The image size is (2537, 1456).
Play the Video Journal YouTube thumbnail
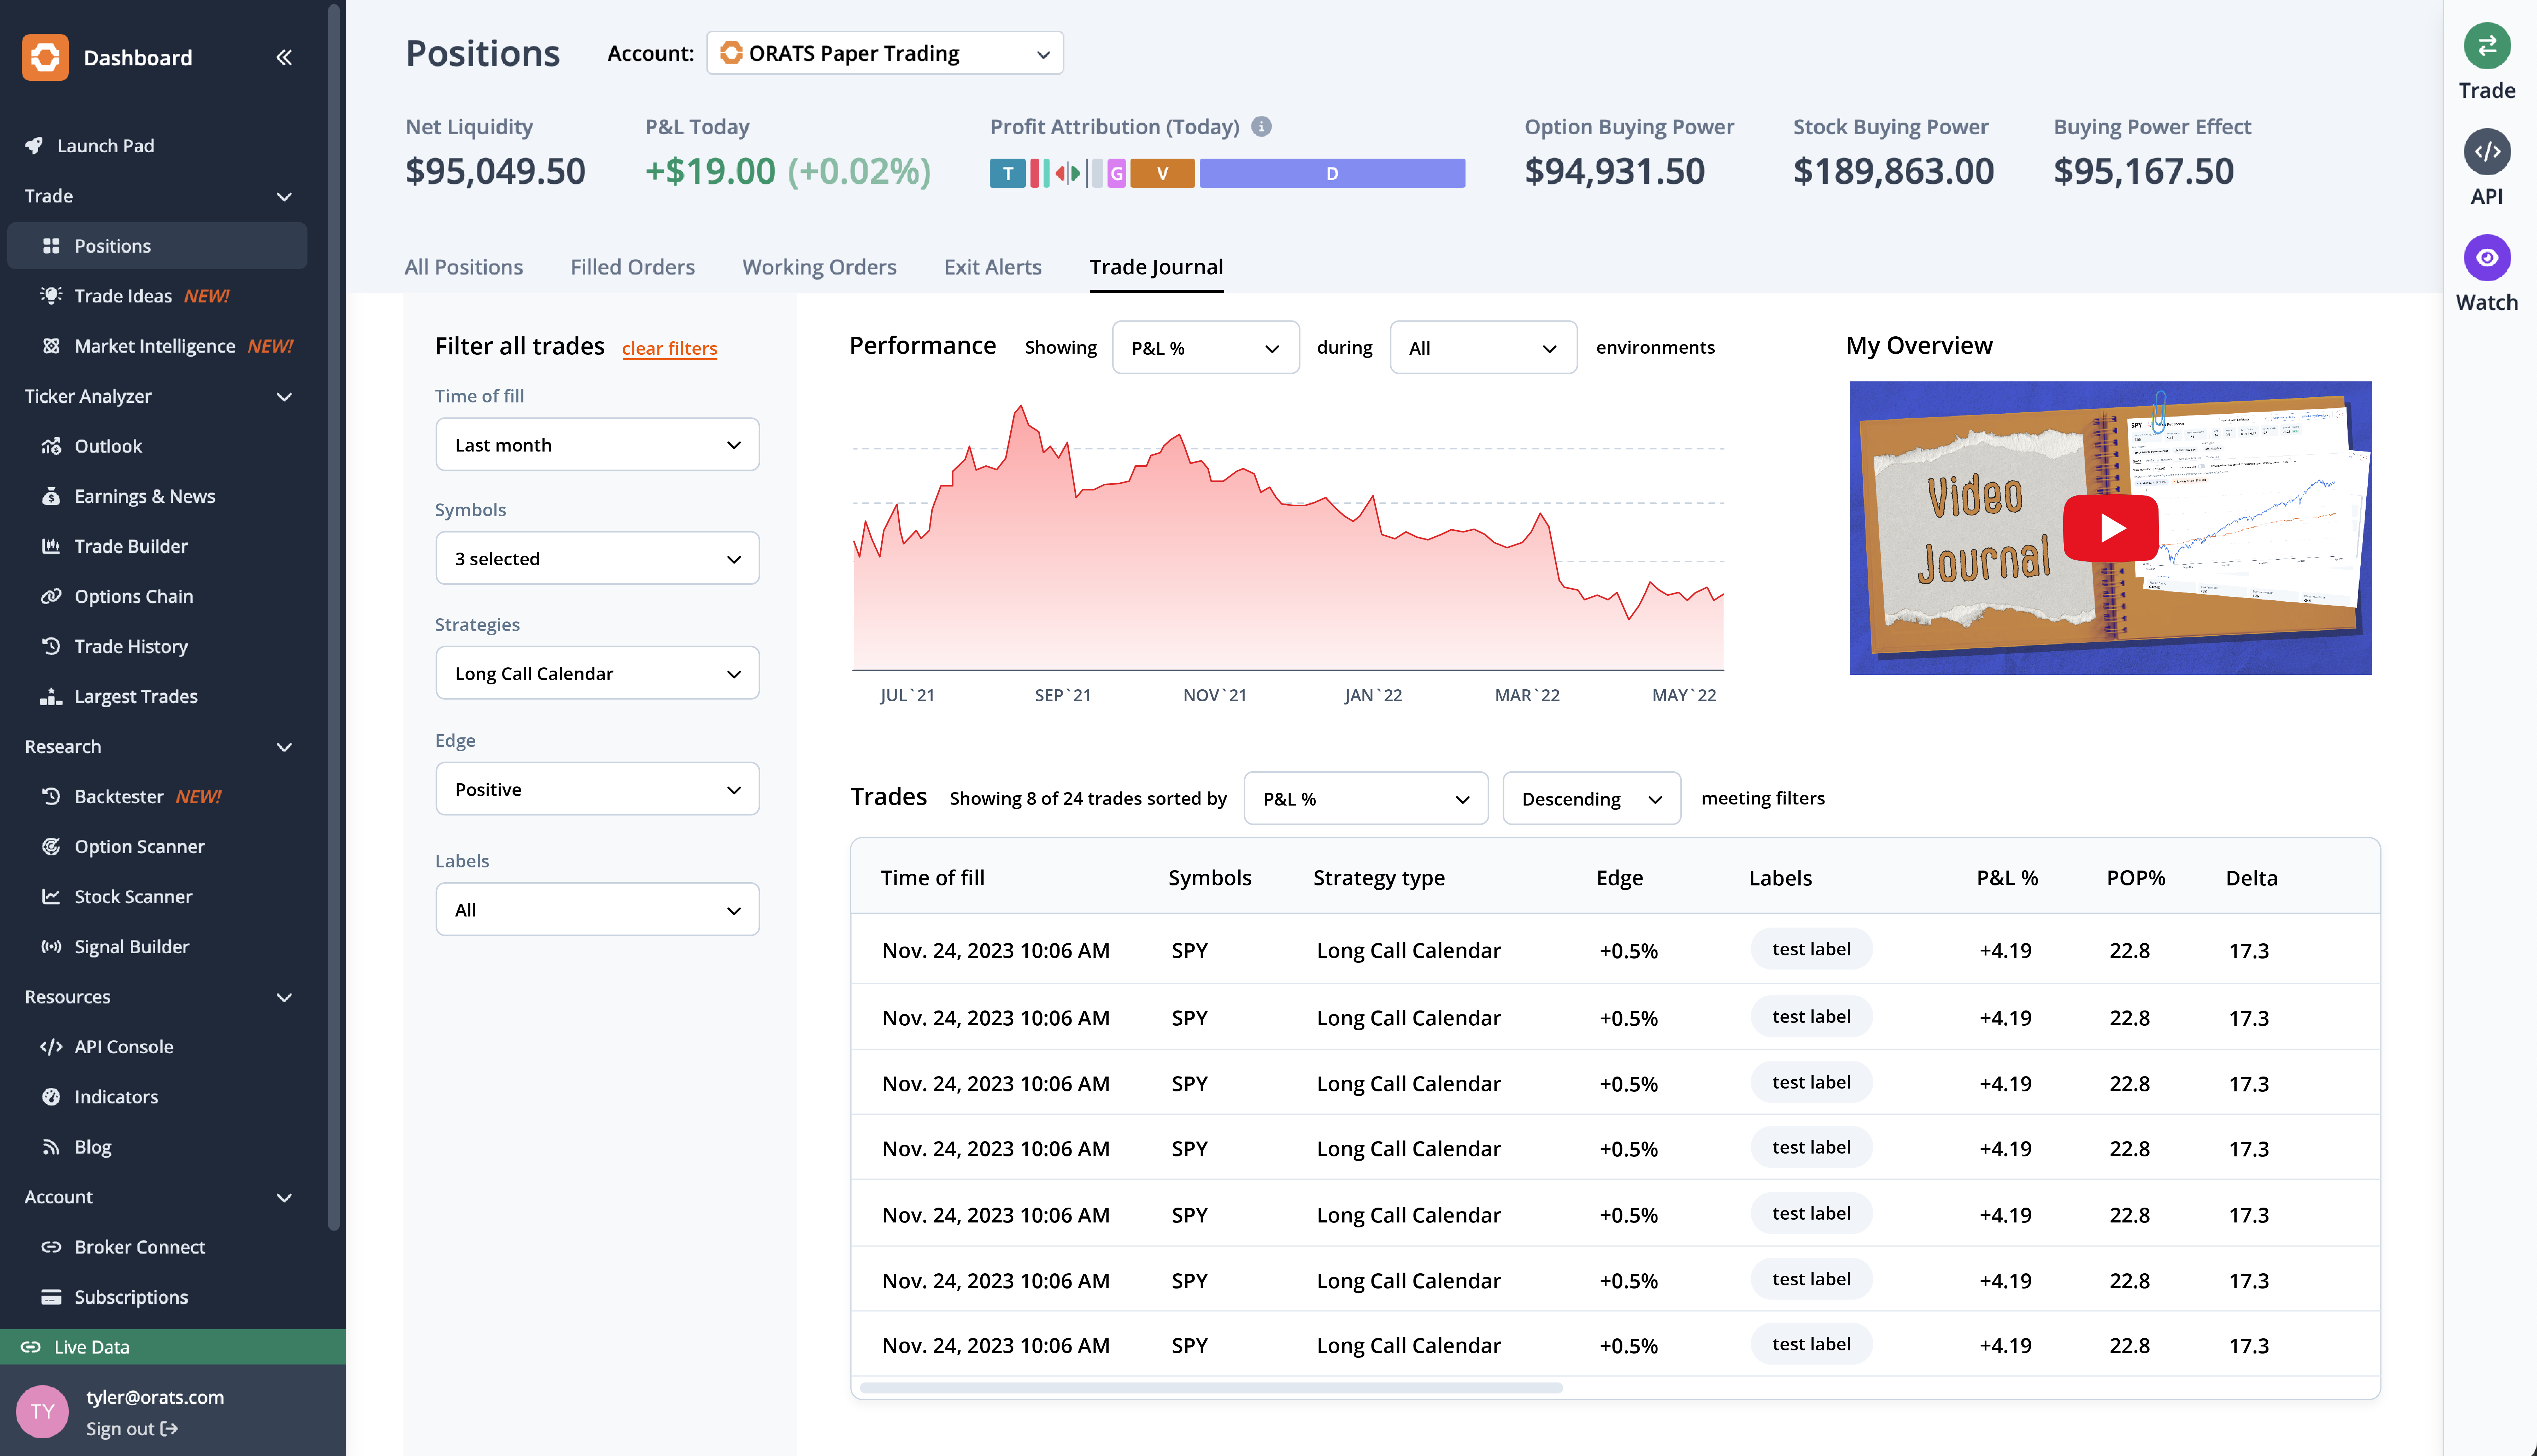click(x=2110, y=527)
